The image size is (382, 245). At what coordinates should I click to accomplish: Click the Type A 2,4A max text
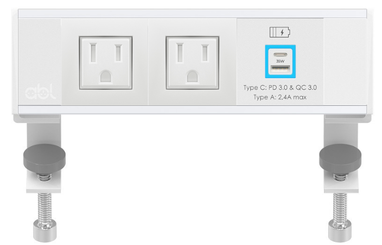point(280,97)
